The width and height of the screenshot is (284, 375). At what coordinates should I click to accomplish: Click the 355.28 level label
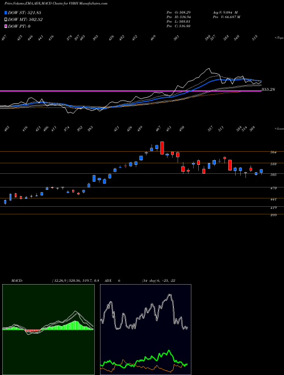268,89
